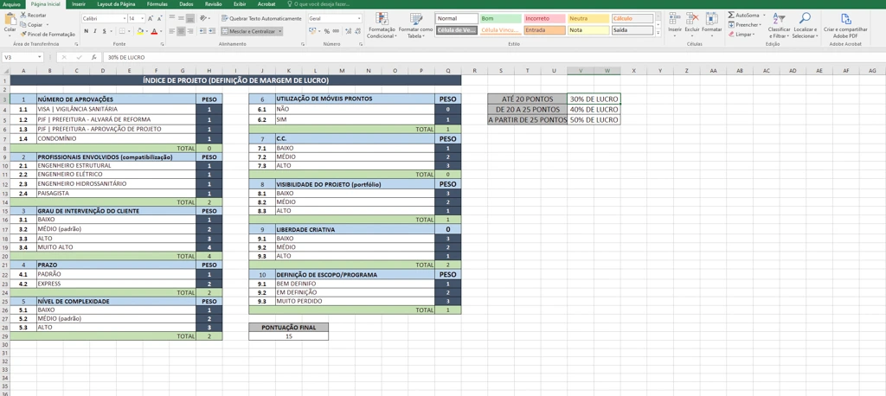Open the Layout da Página tab
The height and width of the screenshot is (396, 886).
coord(116,4)
